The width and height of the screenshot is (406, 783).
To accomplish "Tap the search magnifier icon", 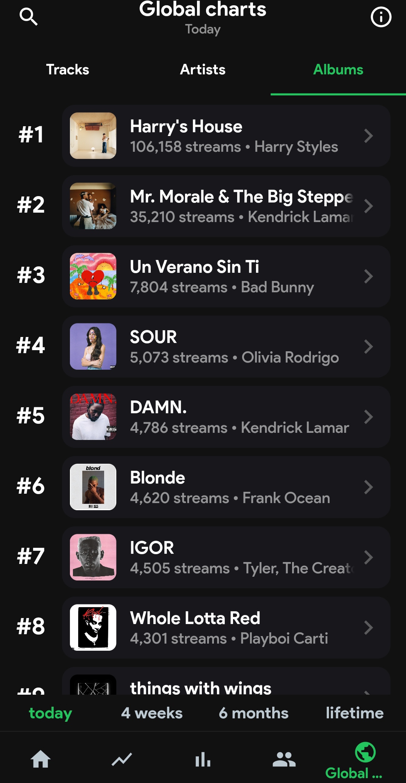I will 29,17.
